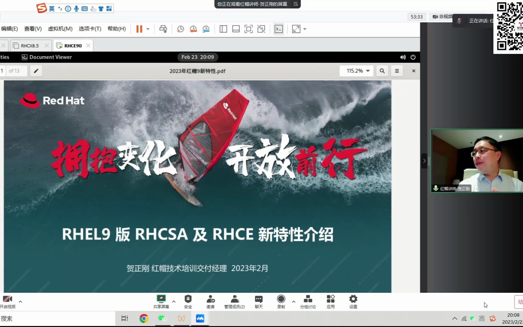
Task: Click the Unity mode icon in toolbar
Action: pyautogui.click(x=261, y=29)
